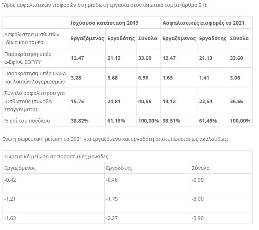Screen dimensions: 259x230
Task: Click the 40,56 total value
Action: pos(145,101)
